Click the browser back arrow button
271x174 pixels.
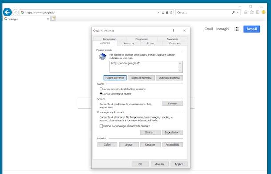tap(7, 12)
